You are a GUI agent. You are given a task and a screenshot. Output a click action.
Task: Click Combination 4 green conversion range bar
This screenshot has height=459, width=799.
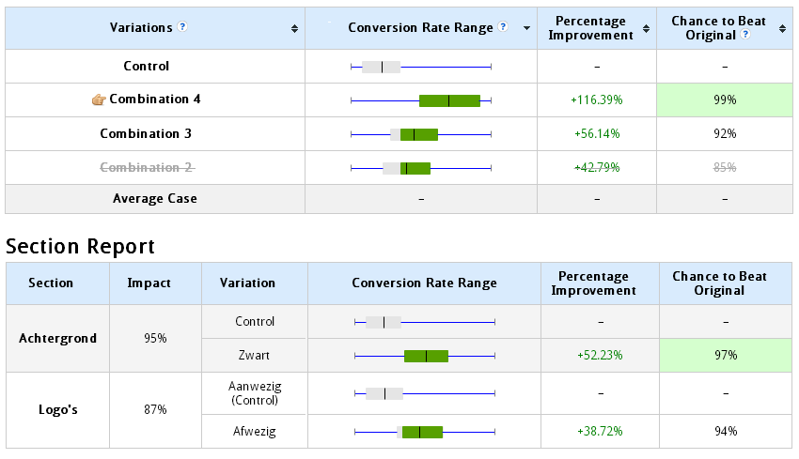pyautogui.click(x=449, y=100)
